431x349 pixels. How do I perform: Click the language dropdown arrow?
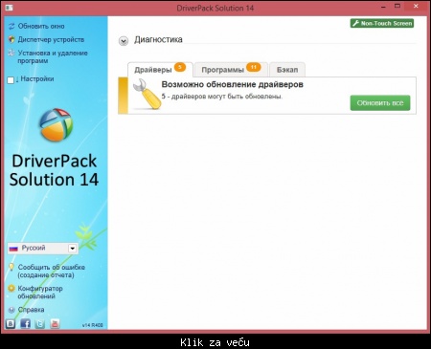pos(73,249)
